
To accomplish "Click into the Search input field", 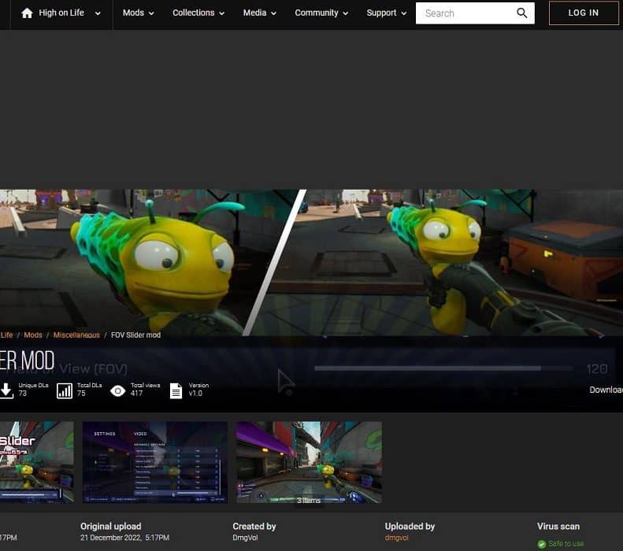I will pyautogui.click(x=467, y=13).
